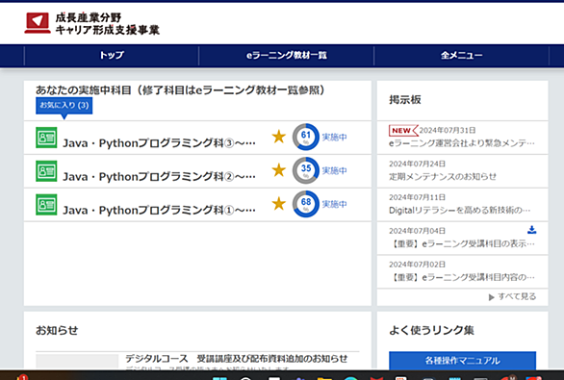Click 実施中 status beside the 35% course
This screenshot has height=380, width=564.
pos(334,170)
